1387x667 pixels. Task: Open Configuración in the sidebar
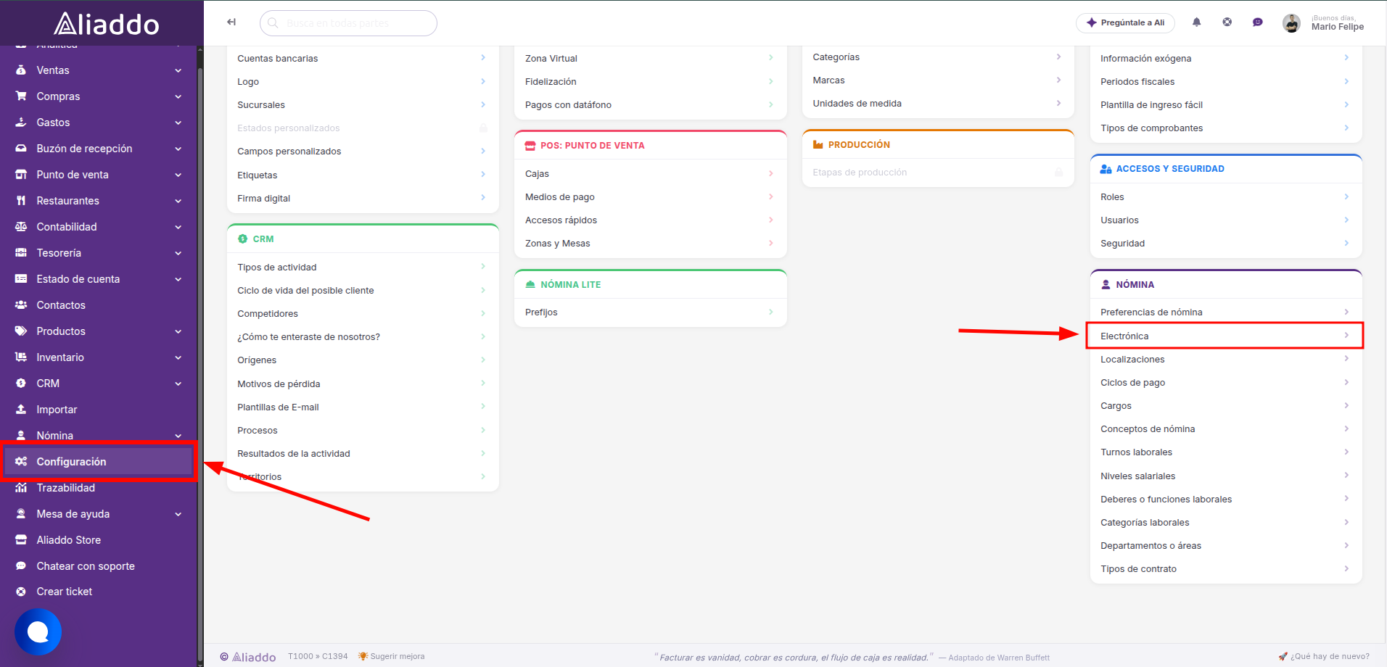(x=99, y=462)
